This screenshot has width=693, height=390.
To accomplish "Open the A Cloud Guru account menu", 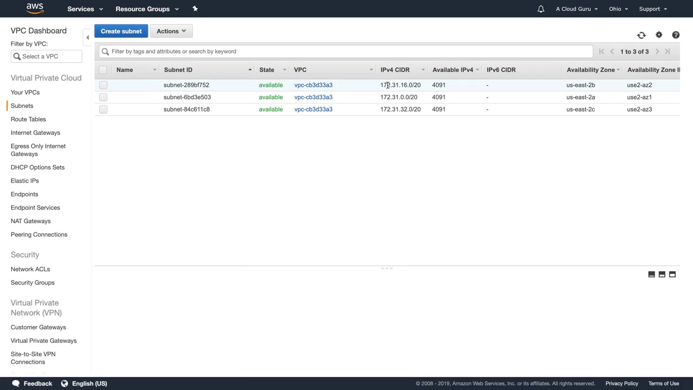I will tap(577, 9).
